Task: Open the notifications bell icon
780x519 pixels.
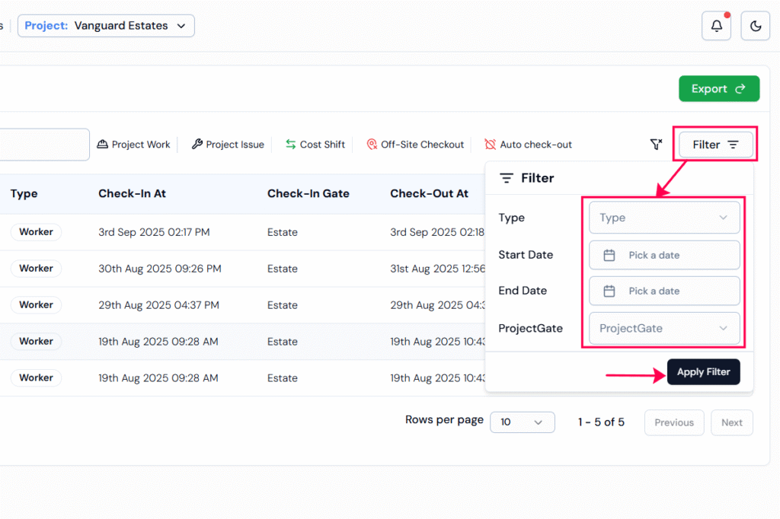Action: 716,26
